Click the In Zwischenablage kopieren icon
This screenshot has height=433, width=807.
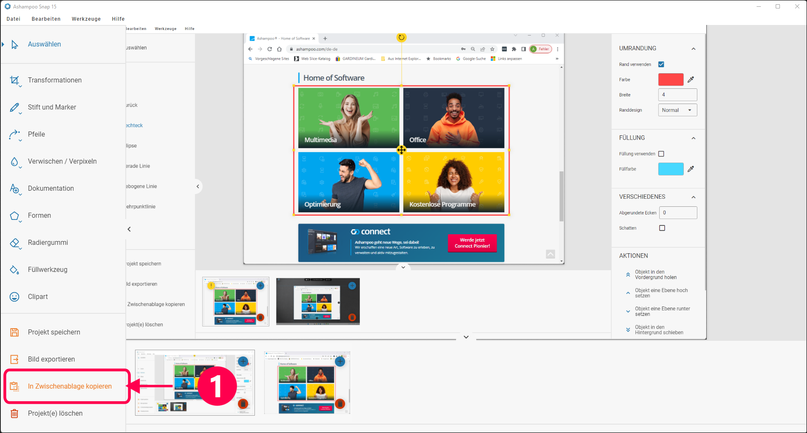pos(14,386)
